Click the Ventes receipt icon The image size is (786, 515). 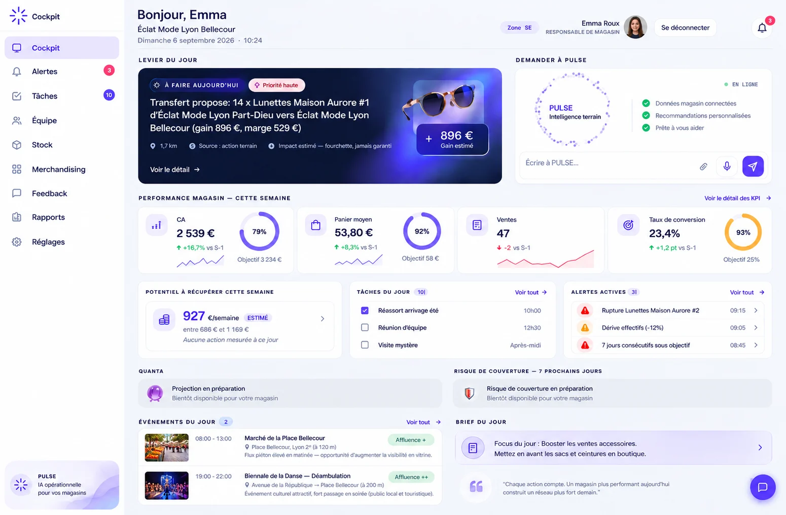pos(477,225)
